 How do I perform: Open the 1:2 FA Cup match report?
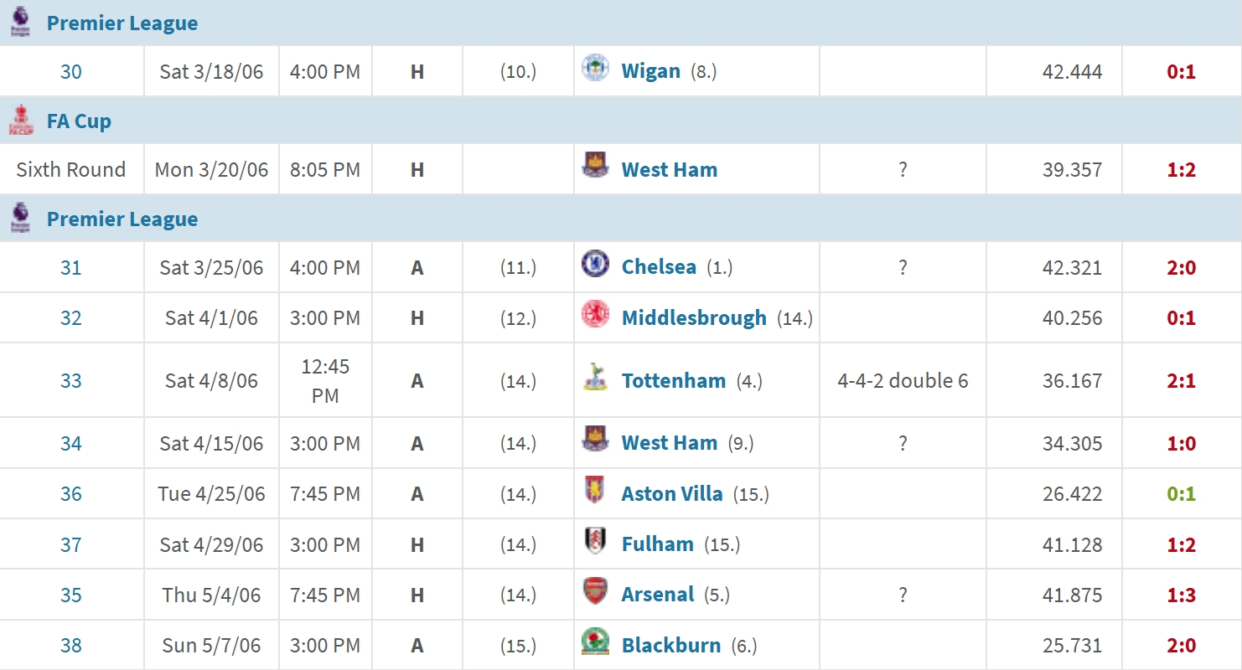1181,170
